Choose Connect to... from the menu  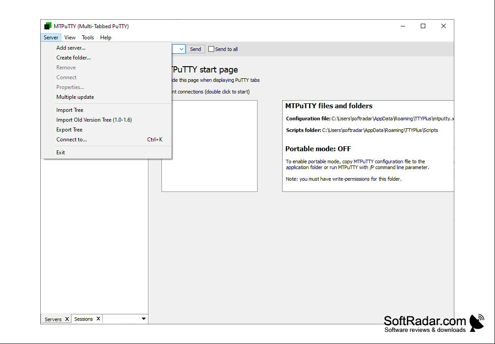[x=106, y=139]
